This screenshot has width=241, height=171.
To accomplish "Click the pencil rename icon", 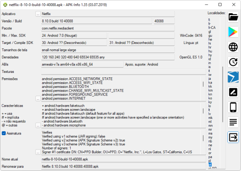I will click(x=233, y=92).
